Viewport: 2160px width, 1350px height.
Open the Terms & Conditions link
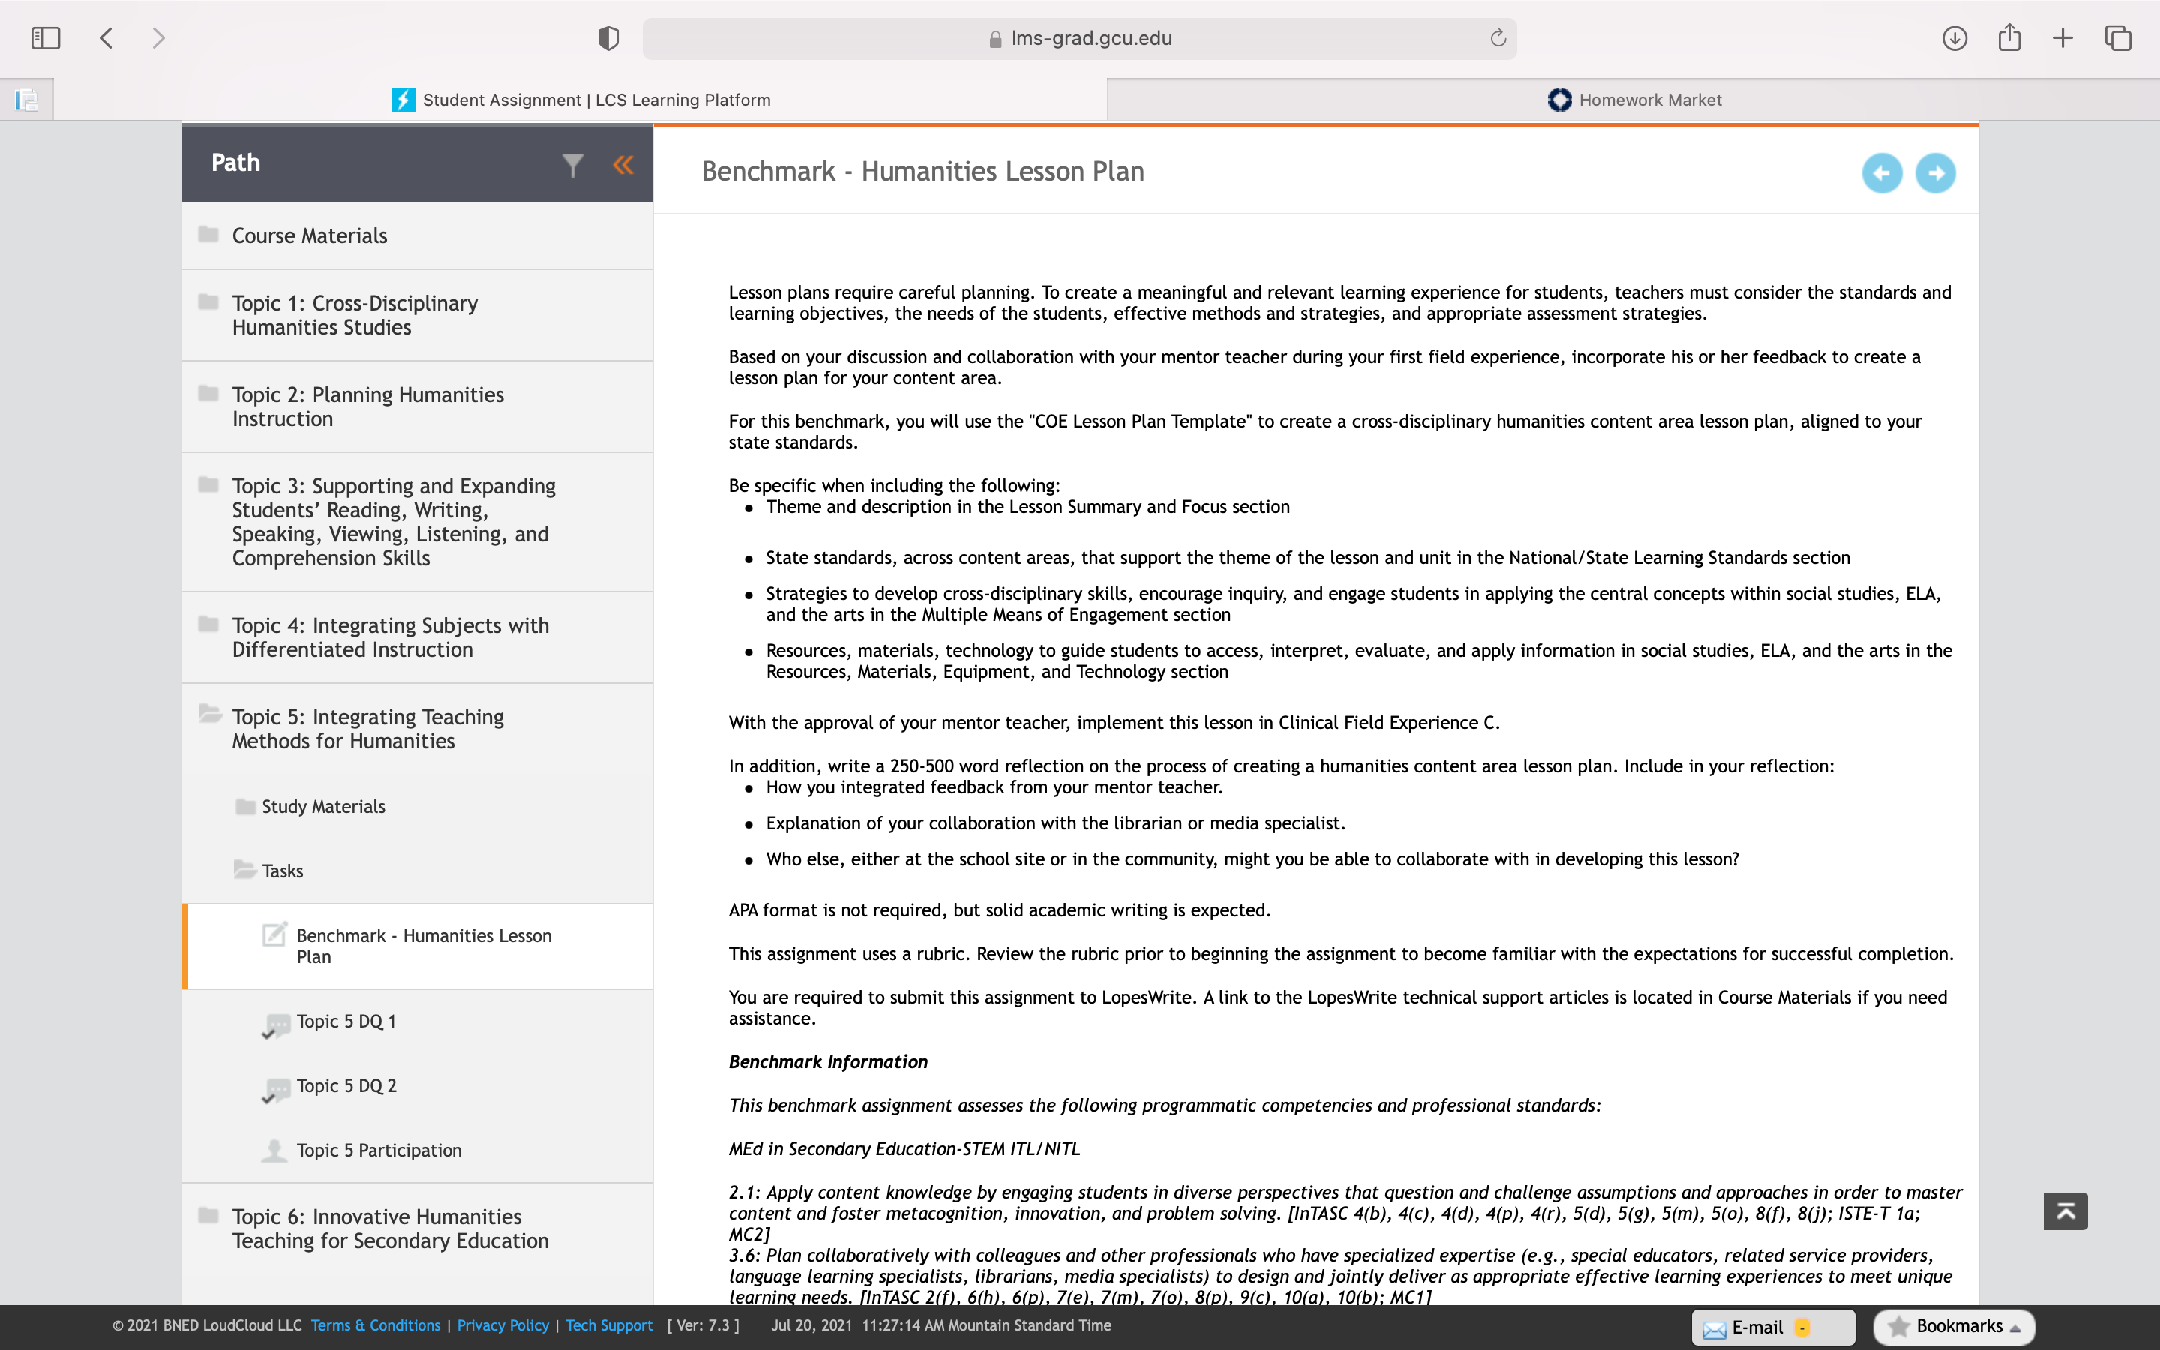click(376, 1325)
